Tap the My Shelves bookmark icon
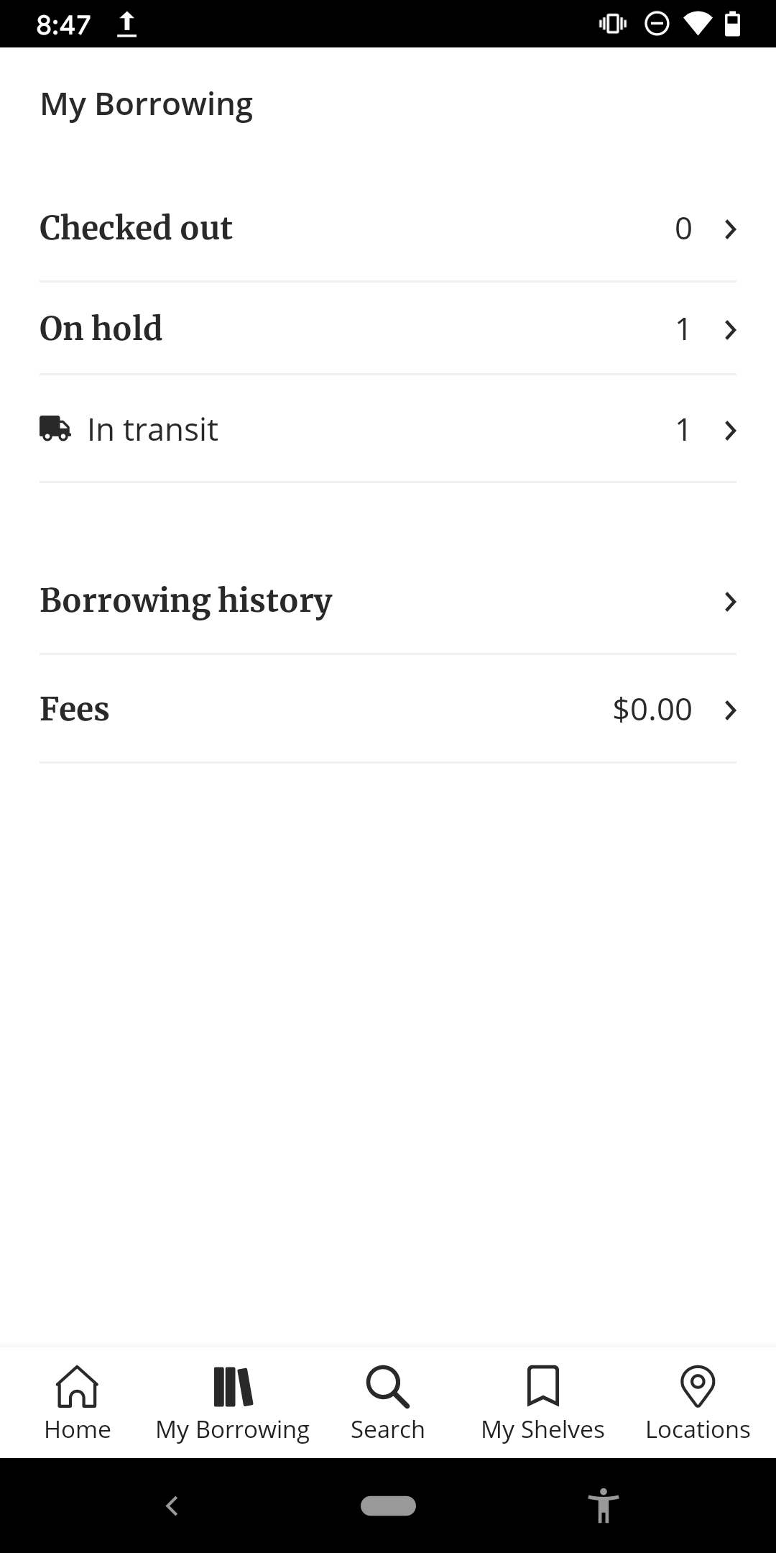 click(542, 1385)
